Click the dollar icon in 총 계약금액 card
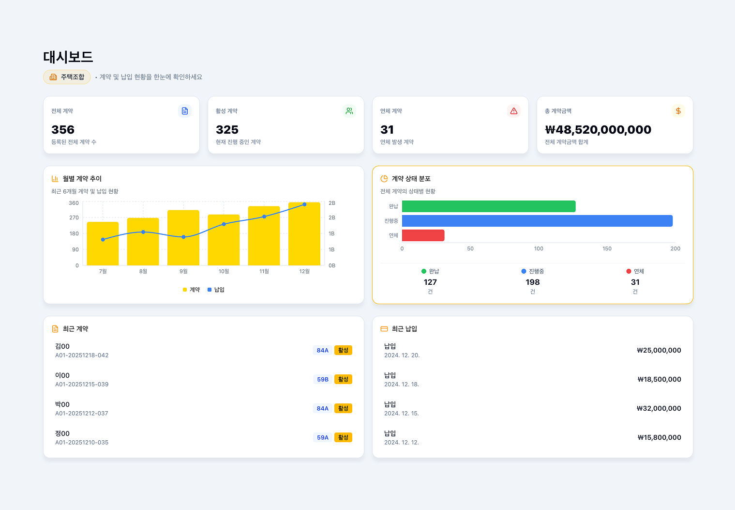This screenshot has height=510, width=735. pos(678,111)
